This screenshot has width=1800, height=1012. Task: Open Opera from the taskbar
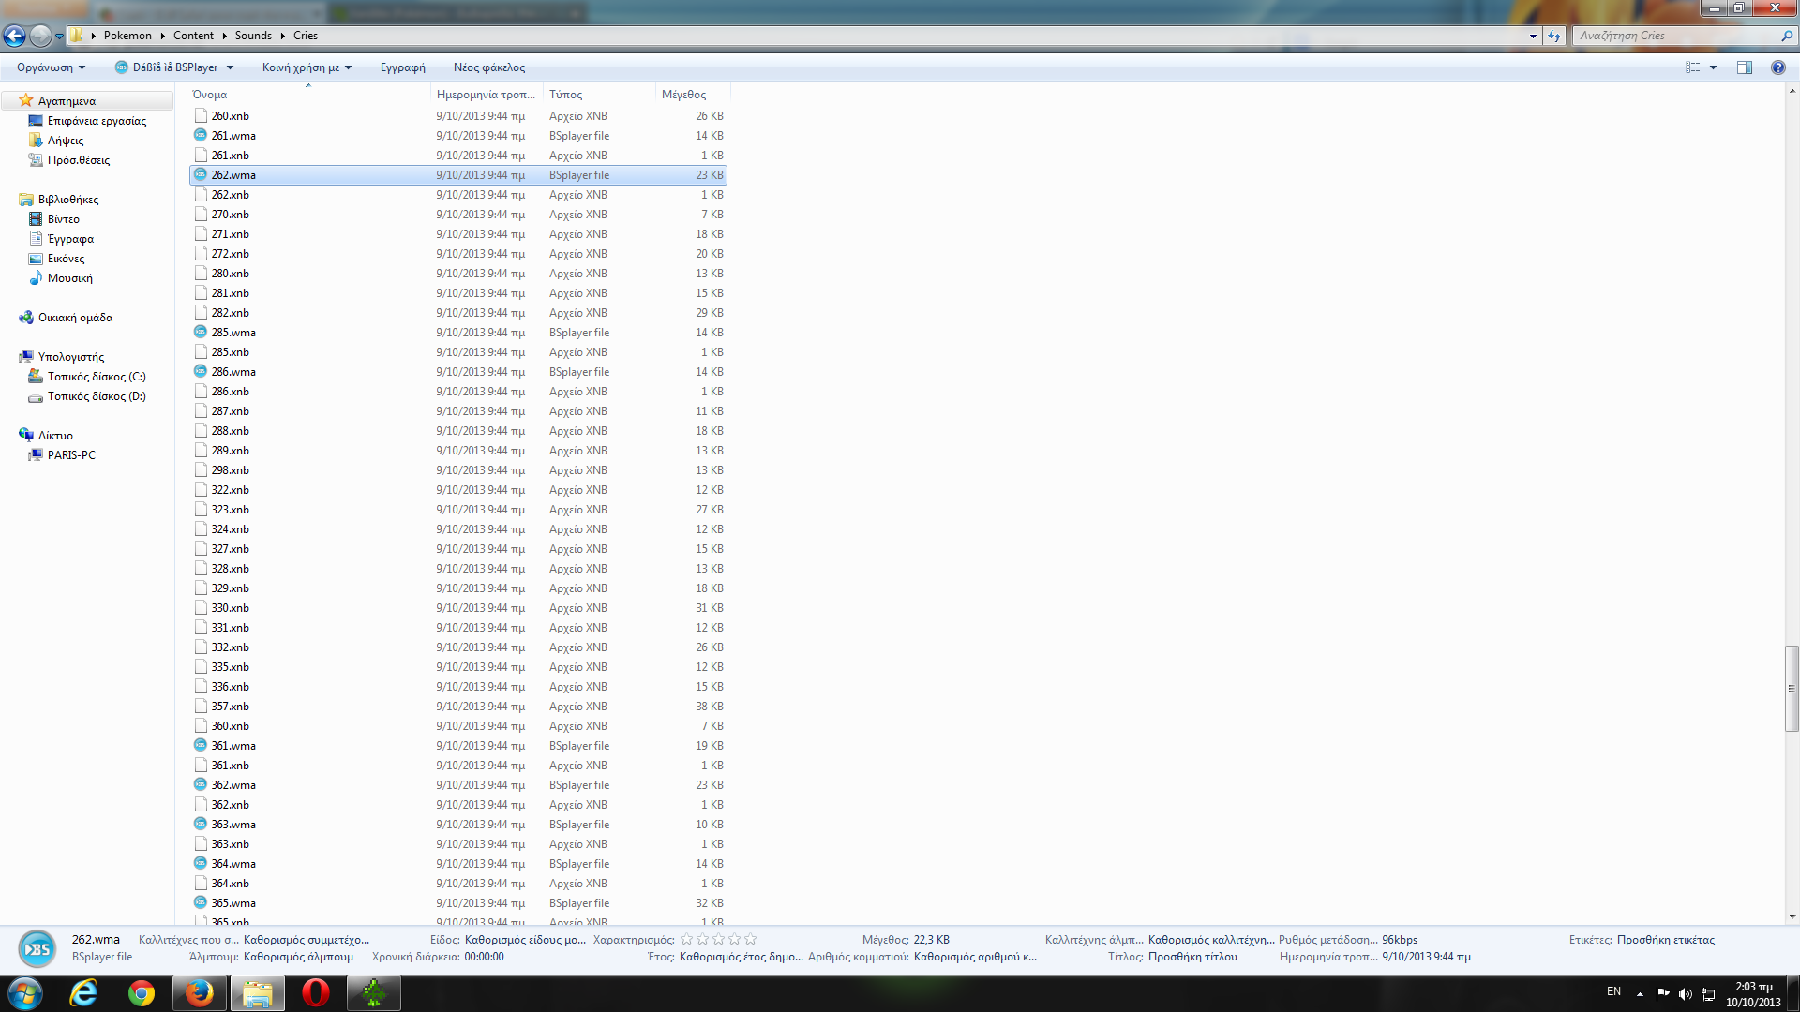[x=316, y=993]
